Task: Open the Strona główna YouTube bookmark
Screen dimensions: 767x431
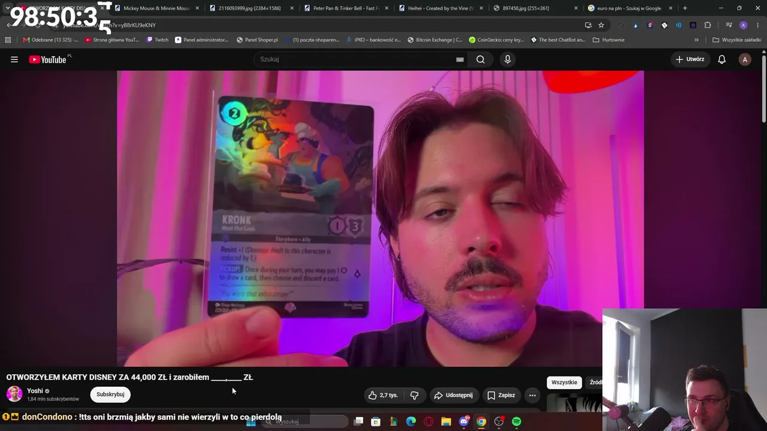Action: (112, 40)
